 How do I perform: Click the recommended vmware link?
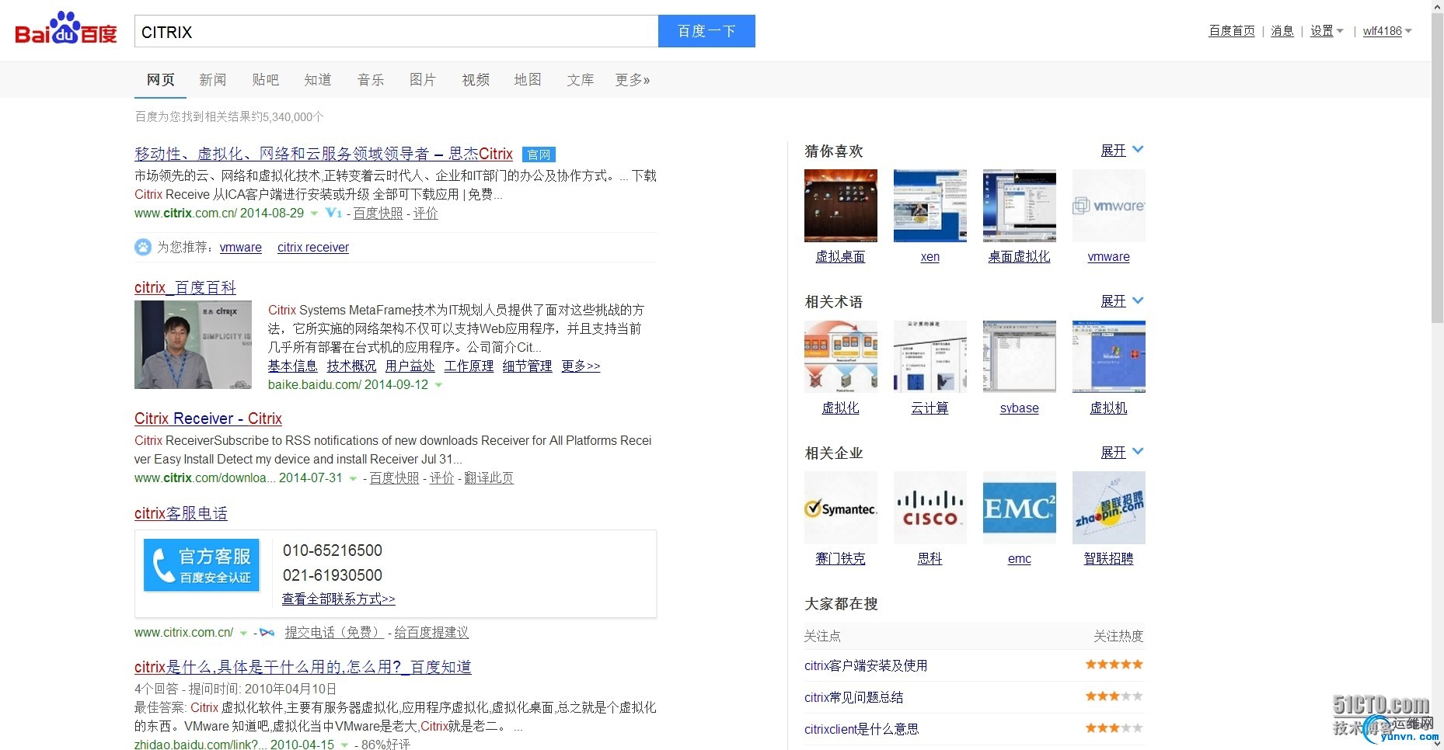click(241, 247)
